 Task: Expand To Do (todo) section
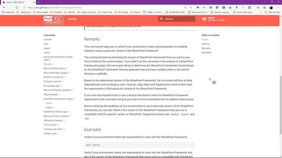click(x=51, y=125)
